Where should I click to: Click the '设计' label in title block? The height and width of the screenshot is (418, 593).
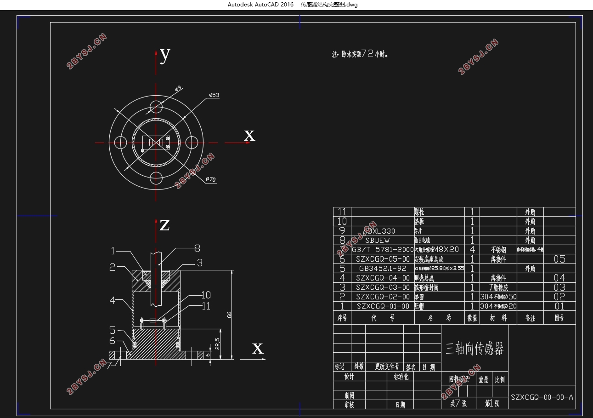point(349,376)
